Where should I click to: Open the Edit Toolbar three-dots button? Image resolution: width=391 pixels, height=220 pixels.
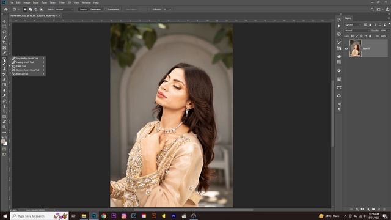[4, 132]
